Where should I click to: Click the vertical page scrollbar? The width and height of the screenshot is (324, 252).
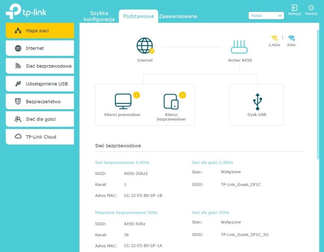318,95
